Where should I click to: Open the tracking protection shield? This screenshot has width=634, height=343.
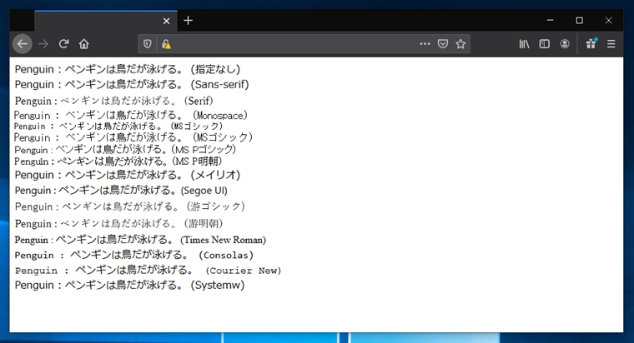coord(148,44)
